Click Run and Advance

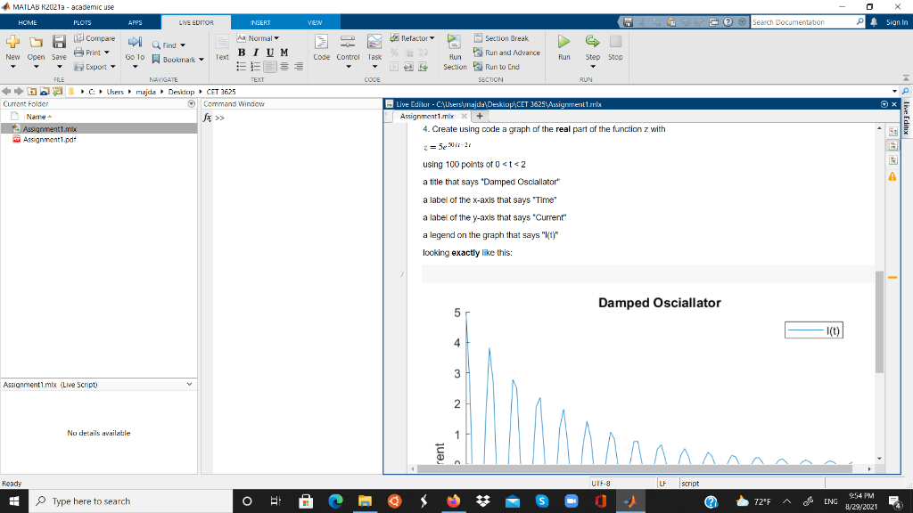[x=506, y=53]
